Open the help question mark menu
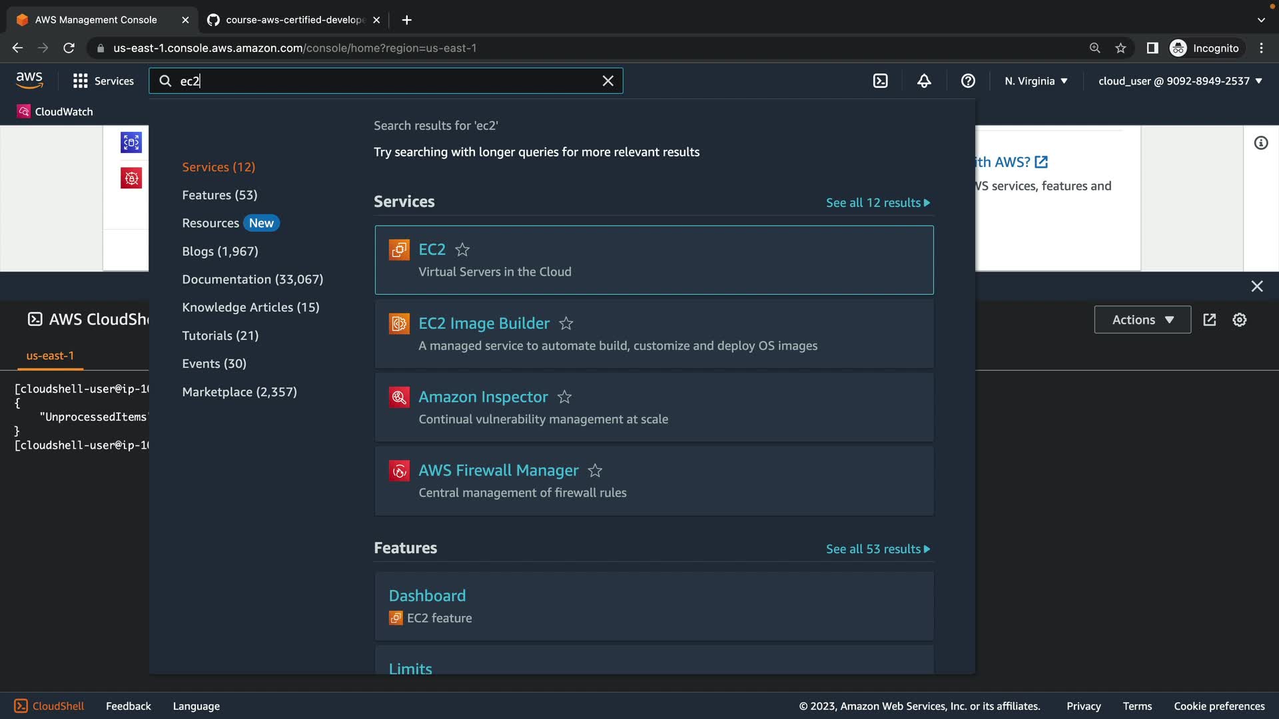1279x719 pixels. (x=968, y=81)
